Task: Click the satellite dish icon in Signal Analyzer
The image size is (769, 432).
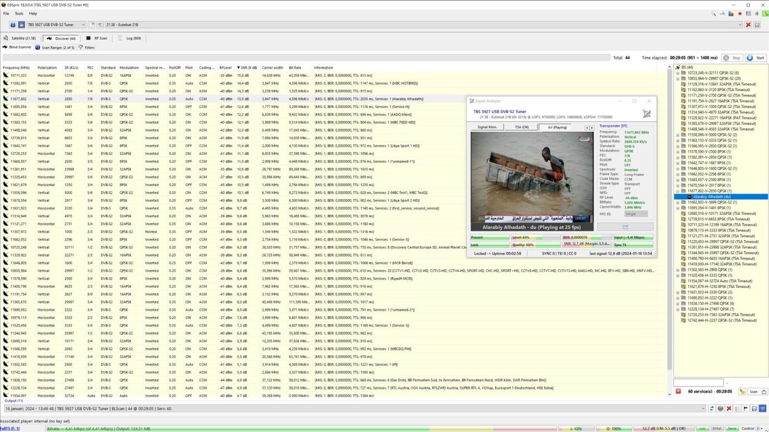Action: (x=646, y=113)
